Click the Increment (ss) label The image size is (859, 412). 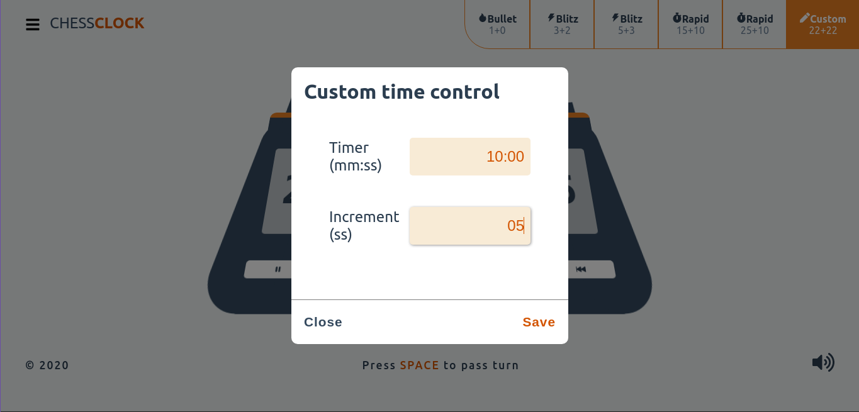(x=364, y=226)
